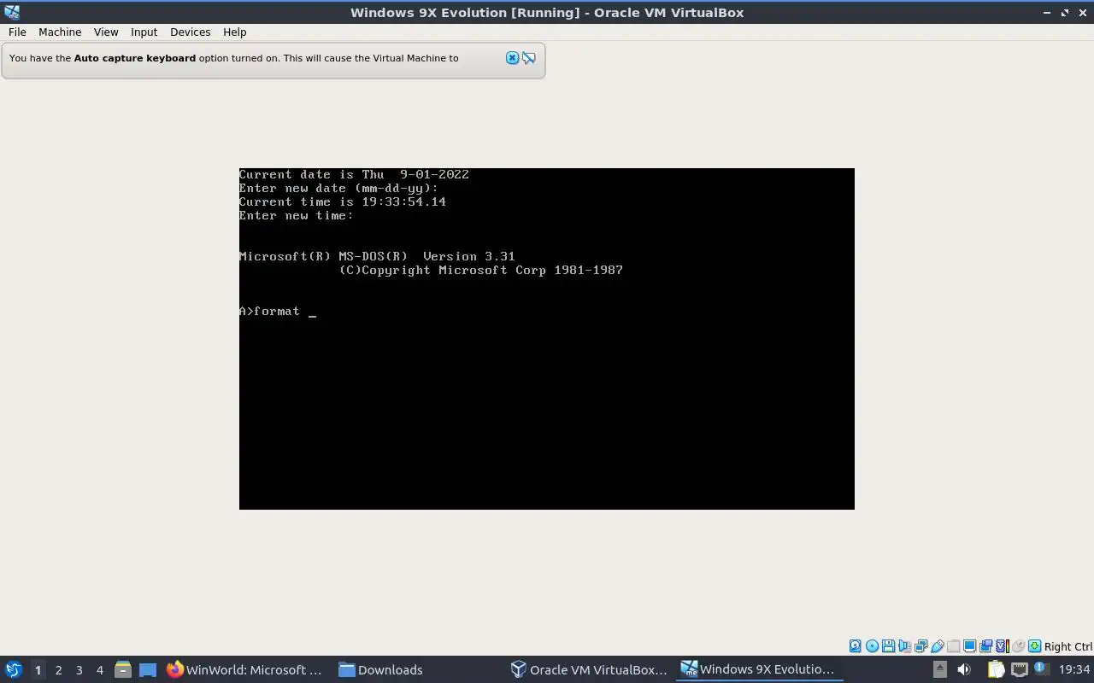This screenshot has height=683, width=1094.
Task: Click the shared folders status icon
Action: pyautogui.click(x=953, y=646)
